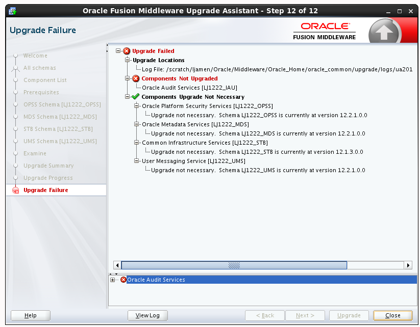Select the Oracle Platform Security Services [LJ1222_OPSS] label
This screenshot has width=420, height=327.
207,106
